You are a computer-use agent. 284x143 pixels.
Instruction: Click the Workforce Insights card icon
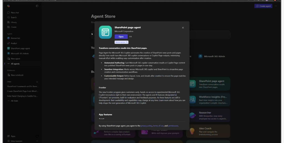(x=192, y=100)
